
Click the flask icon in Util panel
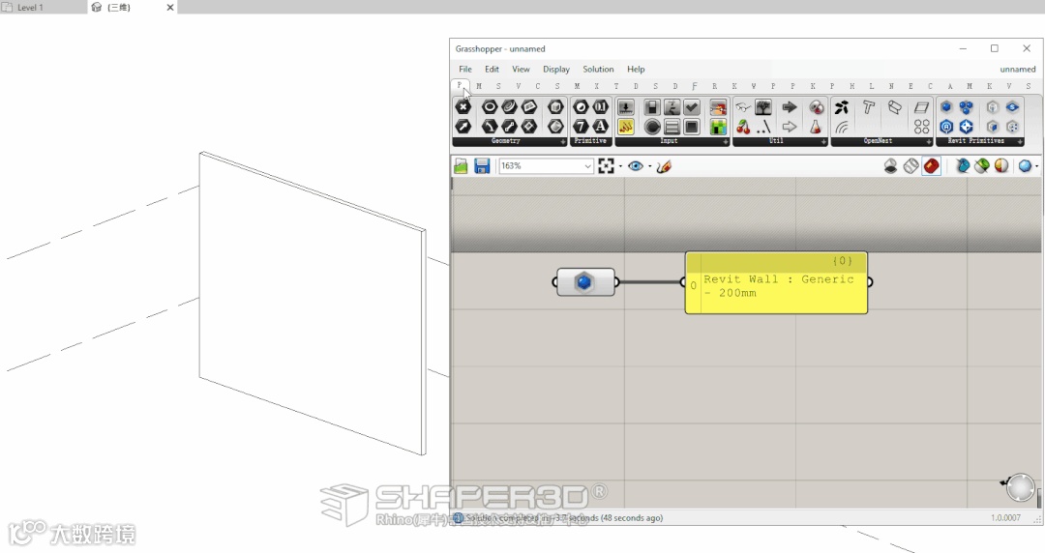click(x=815, y=126)
